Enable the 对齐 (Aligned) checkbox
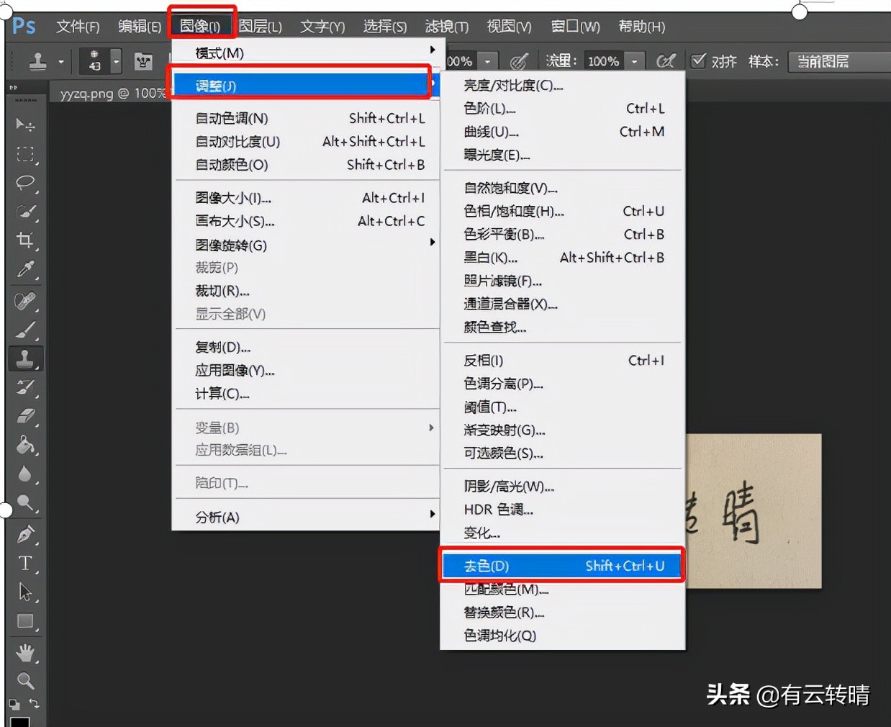 [699, 60]
